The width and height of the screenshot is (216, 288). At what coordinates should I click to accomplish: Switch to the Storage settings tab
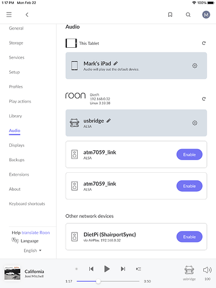(x=16, y=43)
